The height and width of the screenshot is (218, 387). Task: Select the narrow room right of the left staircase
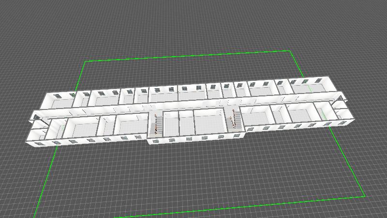[171, 125]
